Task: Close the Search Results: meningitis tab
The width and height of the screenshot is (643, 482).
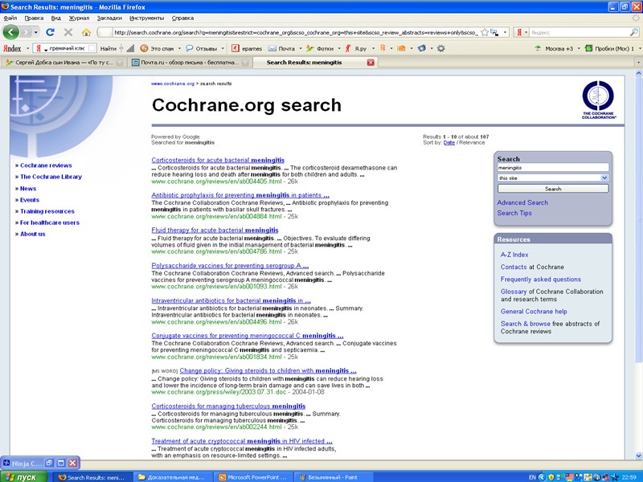Action: [x=371, y=63]
